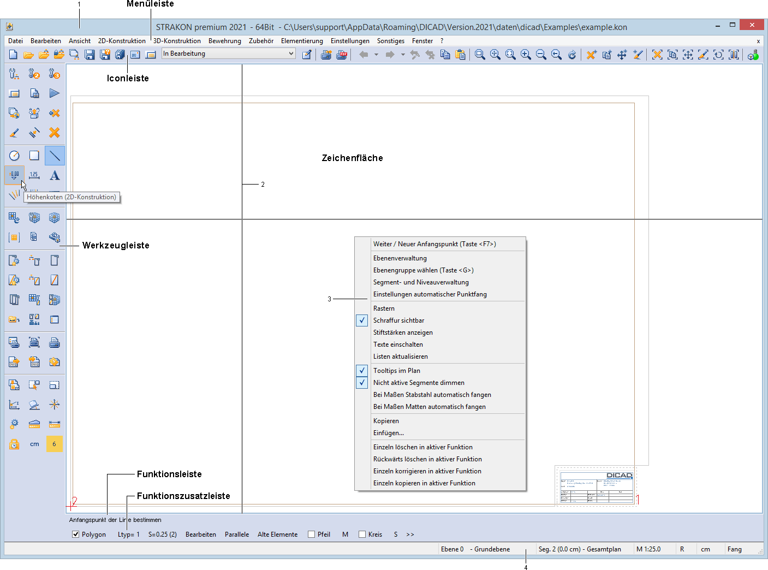768x570 pixels.
Task: Open the Bewehrung menu
Action: (x=225, y=41)
